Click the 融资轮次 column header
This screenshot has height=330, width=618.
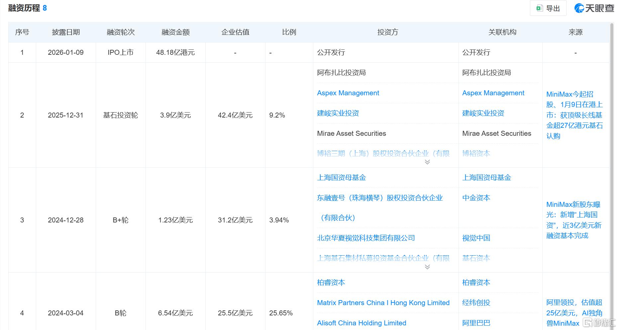coord(121,32)
